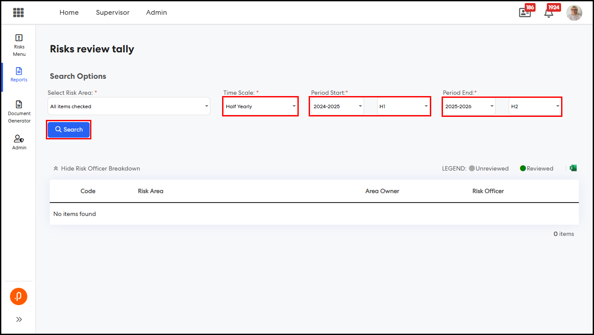594x335 pixels.
Task: Open the Select Risk Area dropdown
Action: click(x=129, y=106)
